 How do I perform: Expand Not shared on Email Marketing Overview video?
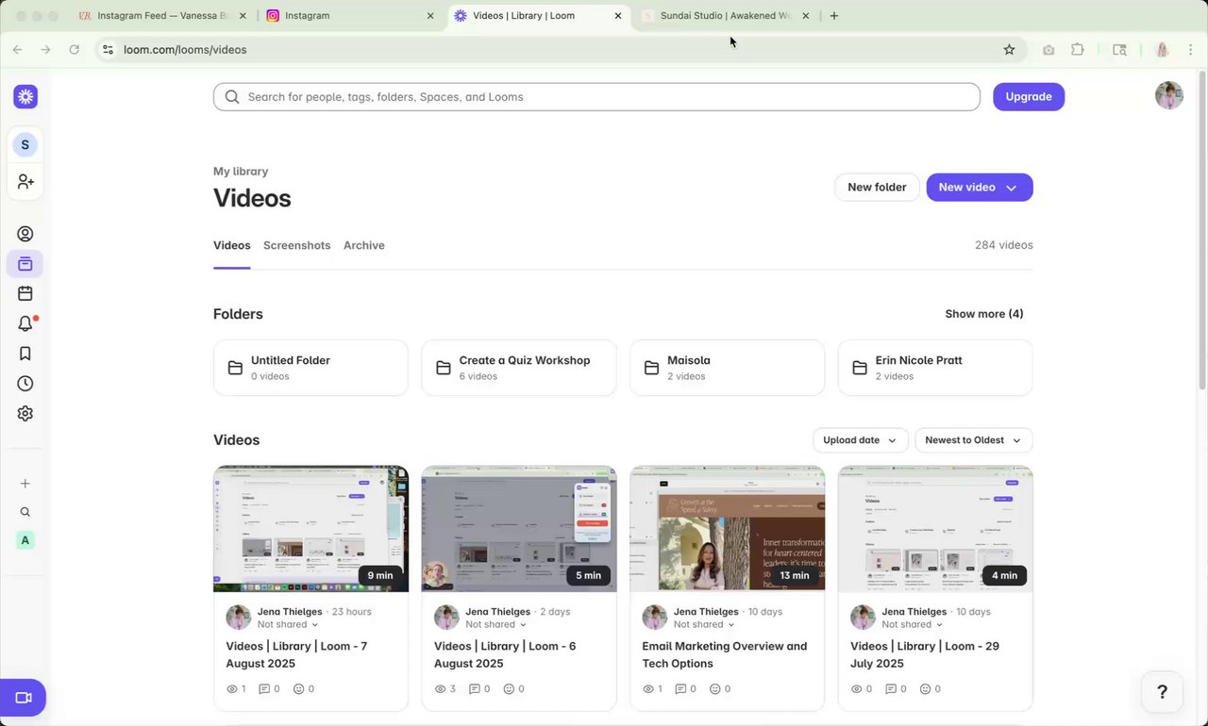tap(704, 624)
